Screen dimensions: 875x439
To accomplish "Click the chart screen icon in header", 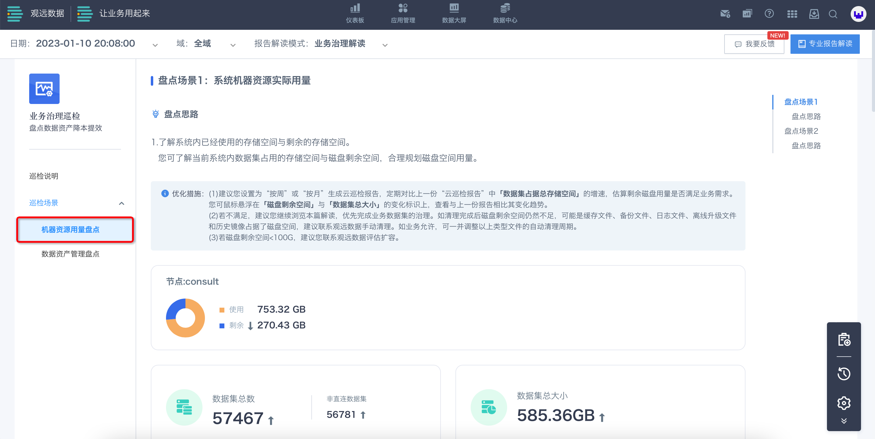I will click(747, 14).
